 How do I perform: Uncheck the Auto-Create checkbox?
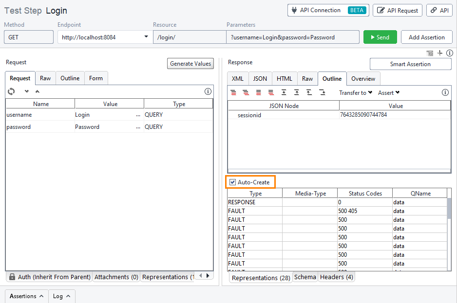click(233, 182)
